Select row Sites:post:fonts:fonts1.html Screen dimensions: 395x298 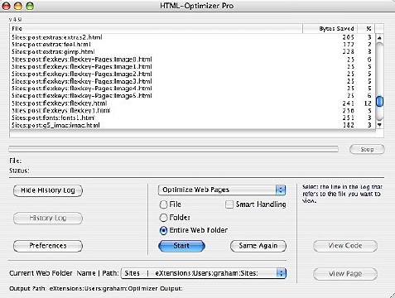tap(192, 118)
